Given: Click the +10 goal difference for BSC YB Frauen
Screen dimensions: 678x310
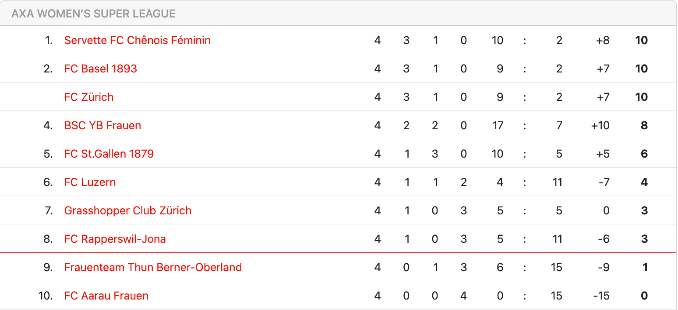Looking at the screenshot, I should [x=600, y=125].
